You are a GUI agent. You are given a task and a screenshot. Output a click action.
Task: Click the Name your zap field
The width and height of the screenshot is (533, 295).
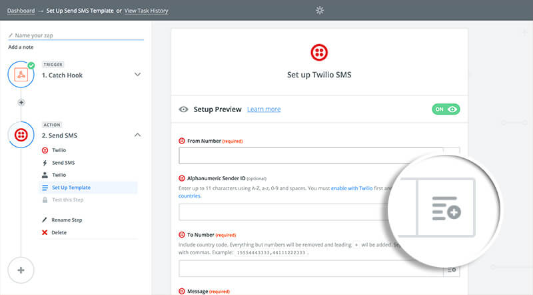76,35
